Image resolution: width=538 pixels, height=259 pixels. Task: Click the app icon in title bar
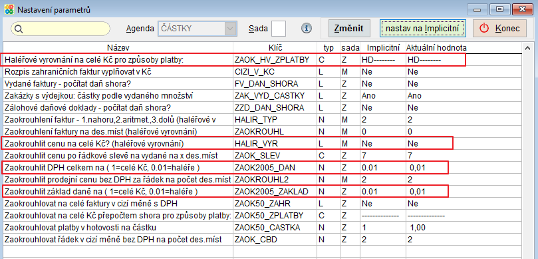tap(9, 9)
